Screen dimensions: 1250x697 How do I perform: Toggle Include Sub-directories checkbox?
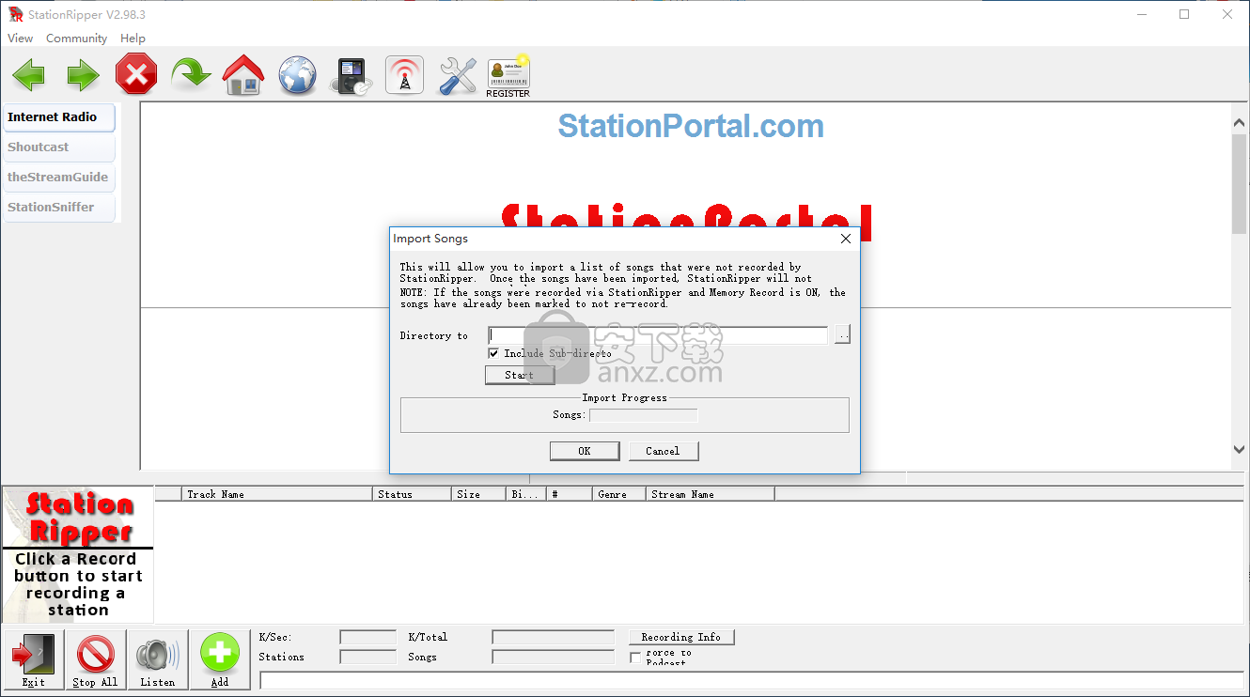tap(493, 353)
